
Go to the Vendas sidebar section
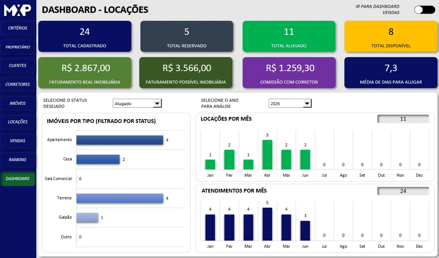(18, 141)
